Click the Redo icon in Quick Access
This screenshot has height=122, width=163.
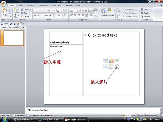(x=11, y=24)
